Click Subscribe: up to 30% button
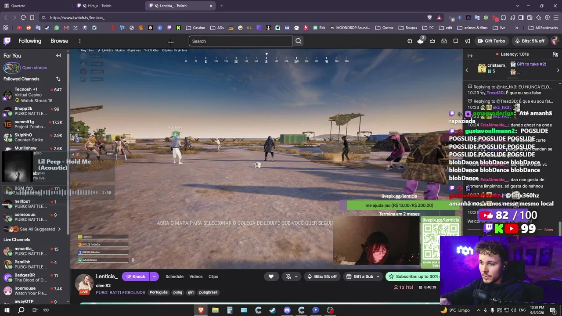562x316 pixels. pos(412,276)
